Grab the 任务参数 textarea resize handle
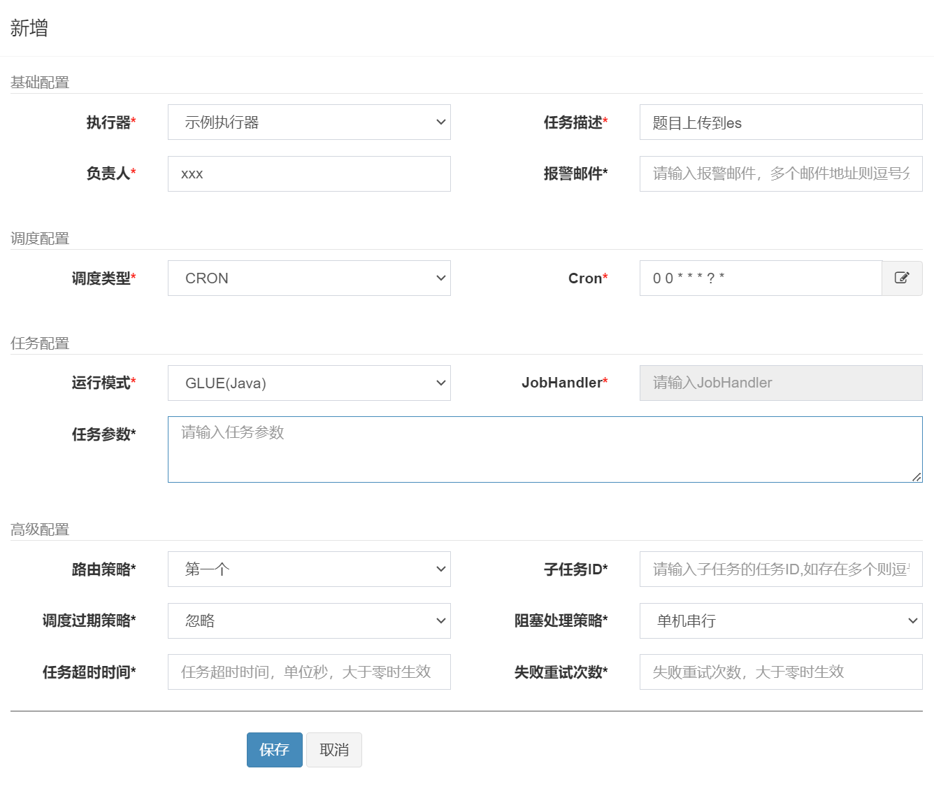The image size is (934, 794). point(916,476)
